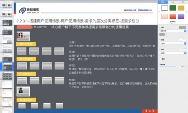188x113 pixels.
Task: Click the opacity 100% value field
Action: coord(182,67)
